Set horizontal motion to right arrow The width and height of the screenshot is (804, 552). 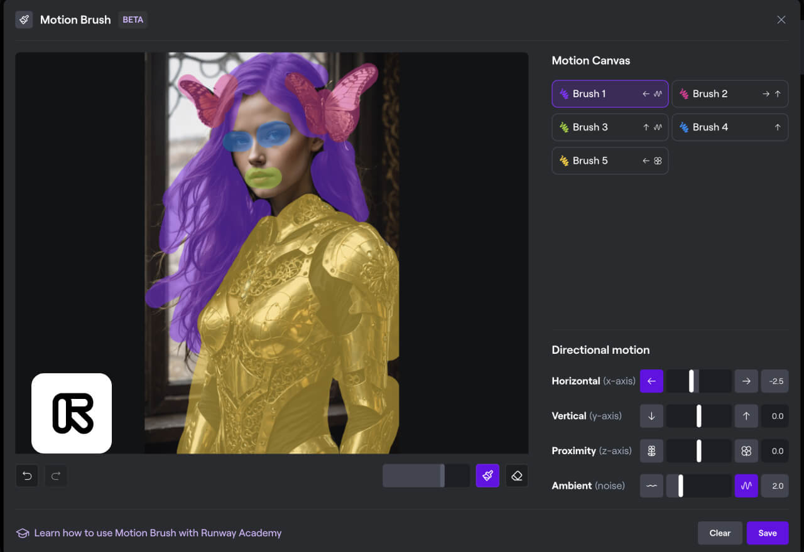pyautogui.click(x=746, y=381)
